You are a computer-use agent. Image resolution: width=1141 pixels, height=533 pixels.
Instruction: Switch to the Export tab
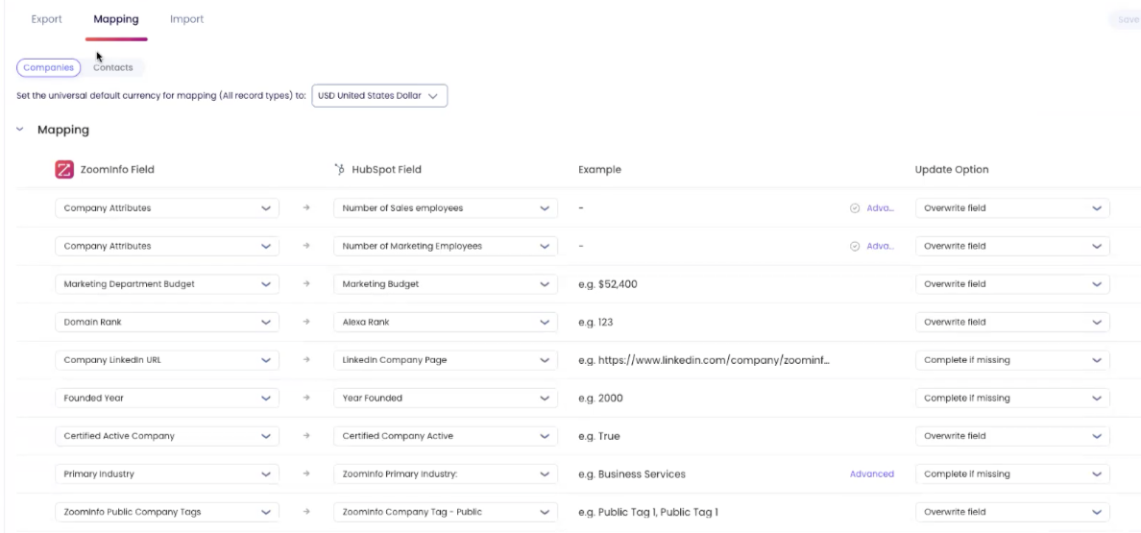click(x=46, y=19)
